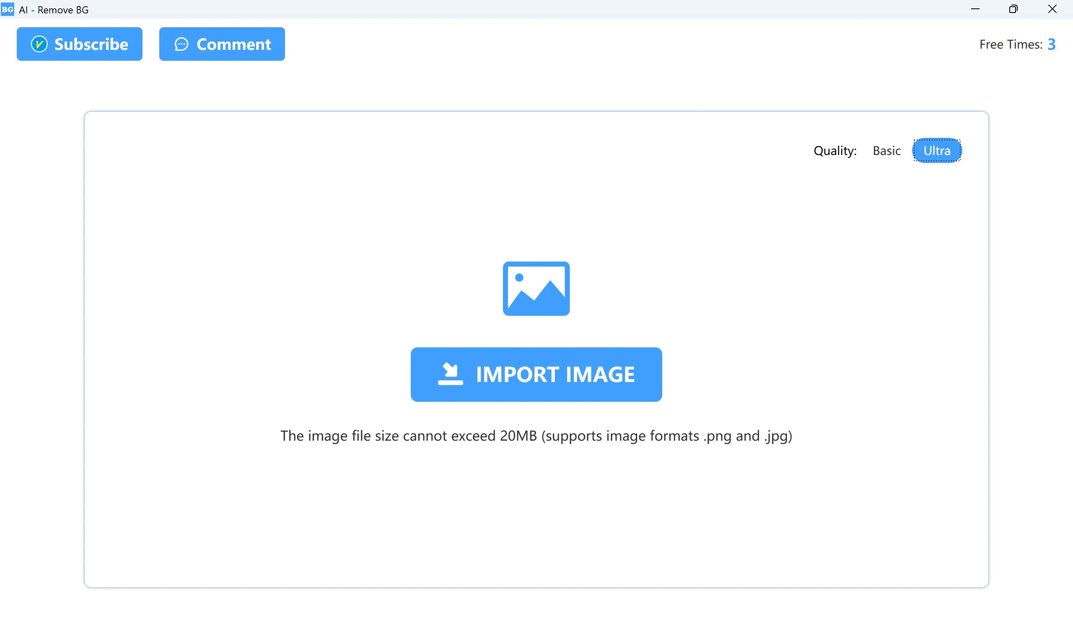Click the BG app logo icon

pos(8,9)
